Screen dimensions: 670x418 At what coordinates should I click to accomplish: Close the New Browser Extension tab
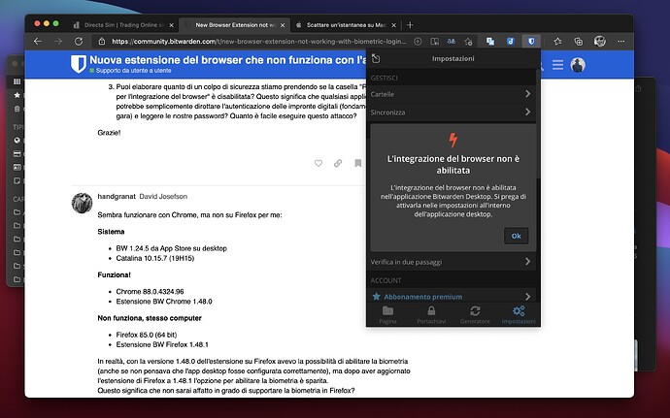point(283,25)
